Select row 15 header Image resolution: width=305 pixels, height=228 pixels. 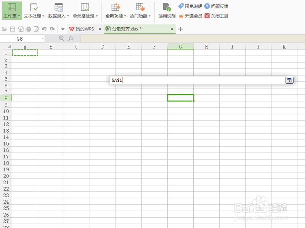tap(6, 144)
